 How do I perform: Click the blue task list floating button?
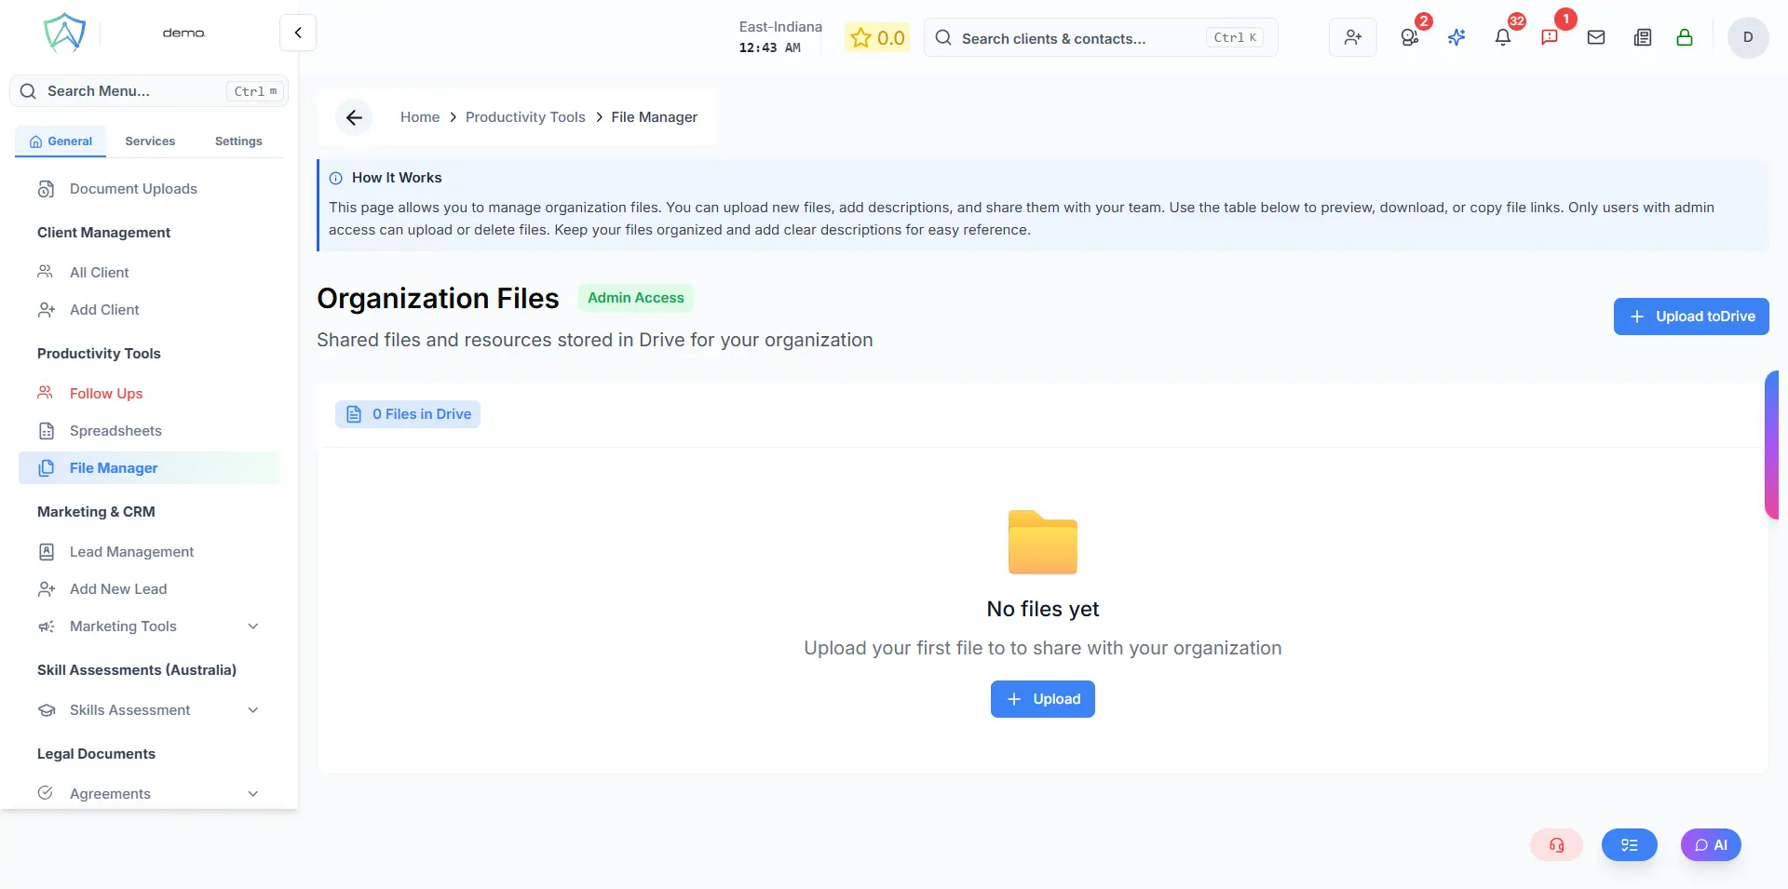click(1630, 845)
